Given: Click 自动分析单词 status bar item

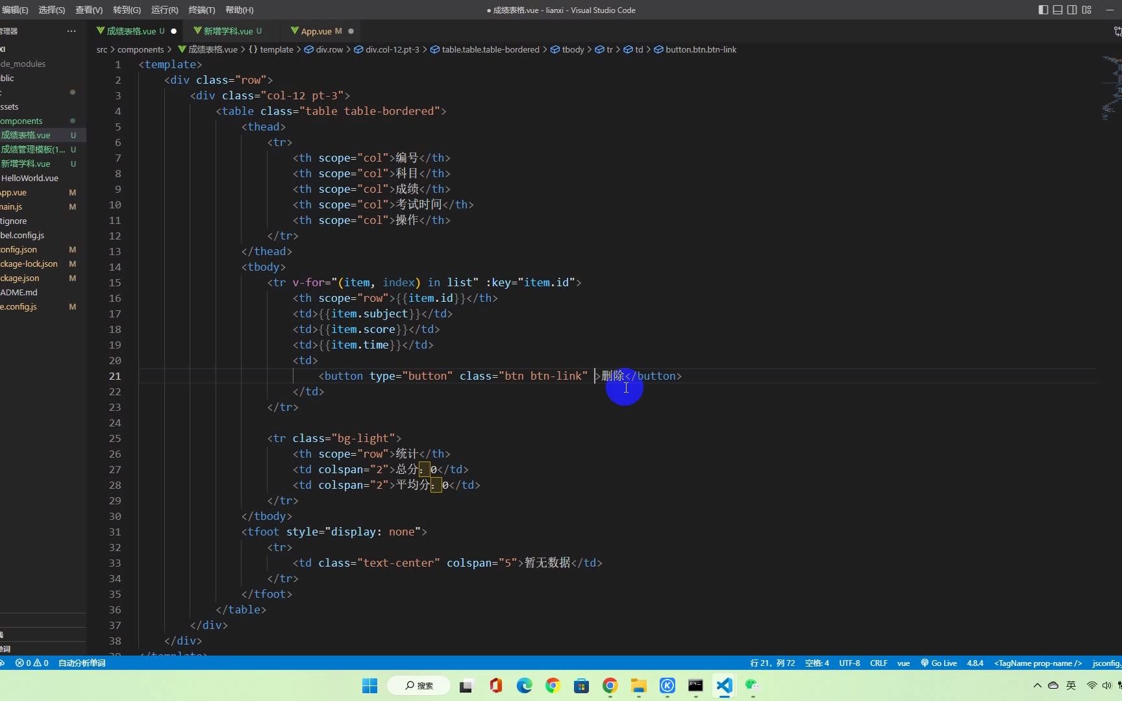Looking at the screenshot, I should tap(82, 663).
